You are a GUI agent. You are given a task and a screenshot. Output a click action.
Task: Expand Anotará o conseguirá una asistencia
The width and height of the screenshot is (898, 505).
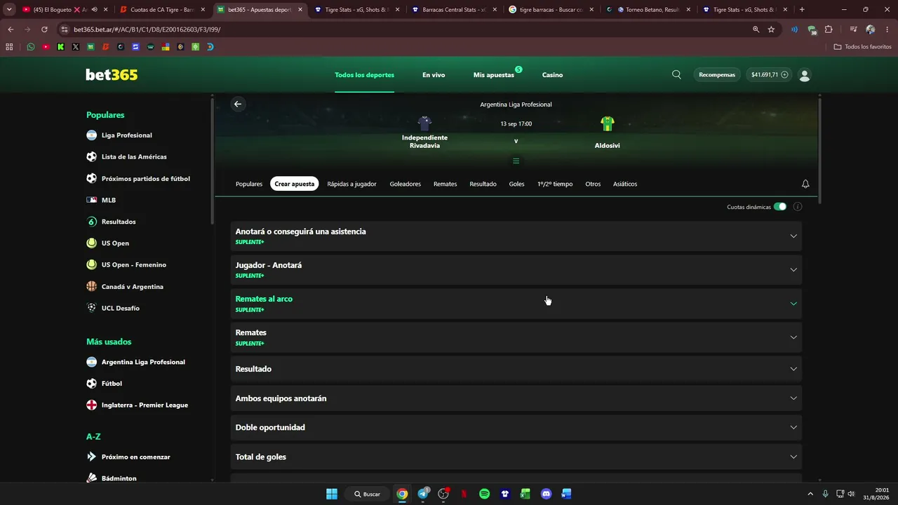pyautogui.click(x=516, y=236)
